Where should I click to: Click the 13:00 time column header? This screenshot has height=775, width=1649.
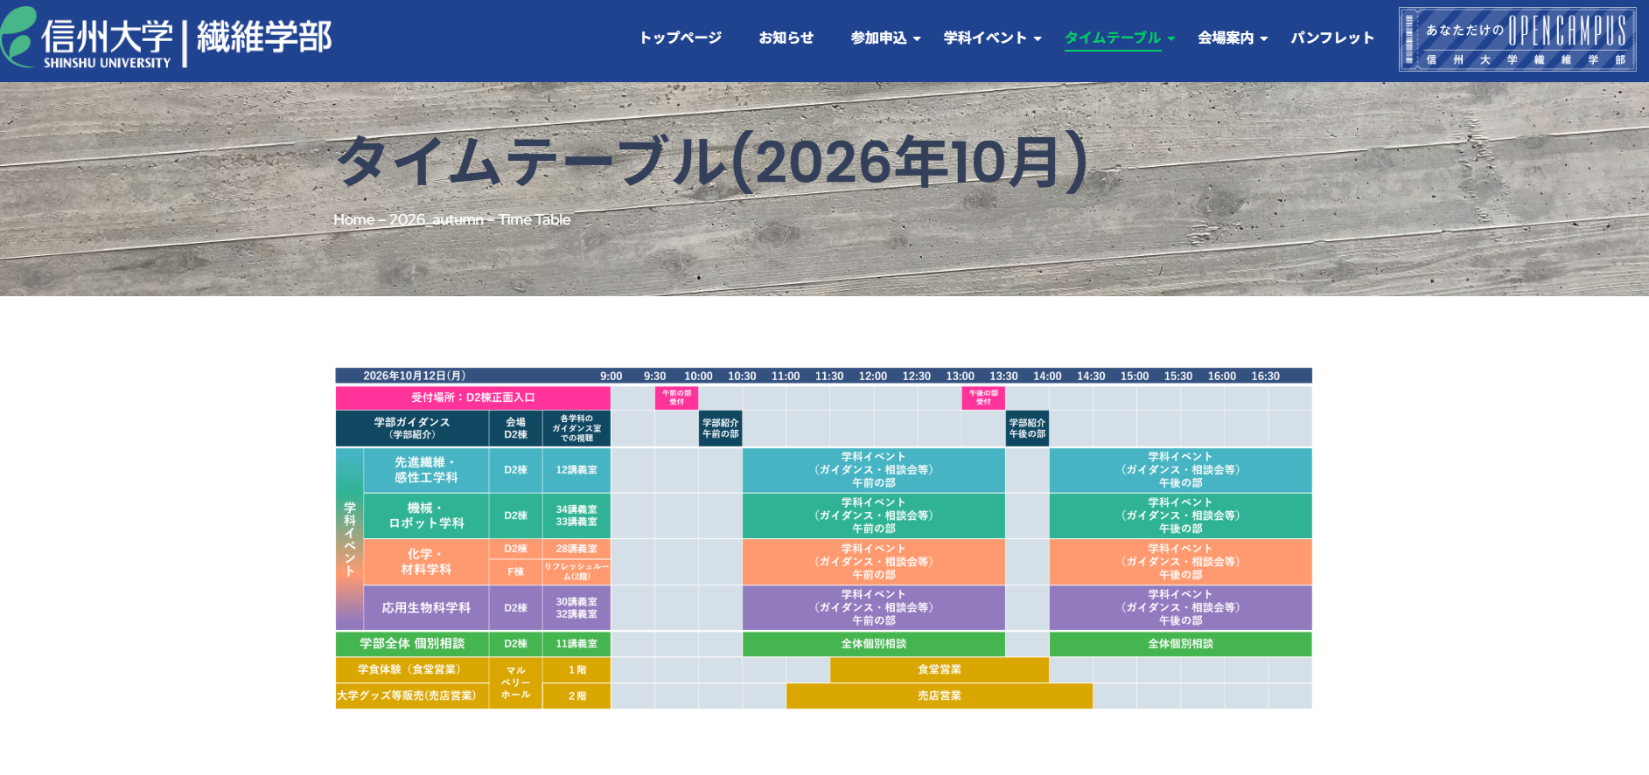click(961, 377)
